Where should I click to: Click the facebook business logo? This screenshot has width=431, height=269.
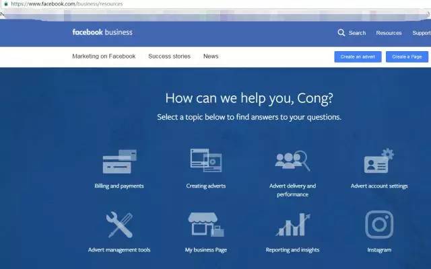point(102,32)
